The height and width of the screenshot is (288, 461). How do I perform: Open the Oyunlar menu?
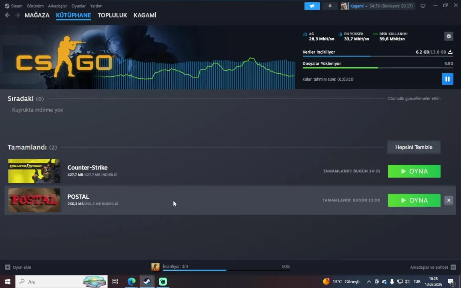pyautogui.click(x=78, y=6)
